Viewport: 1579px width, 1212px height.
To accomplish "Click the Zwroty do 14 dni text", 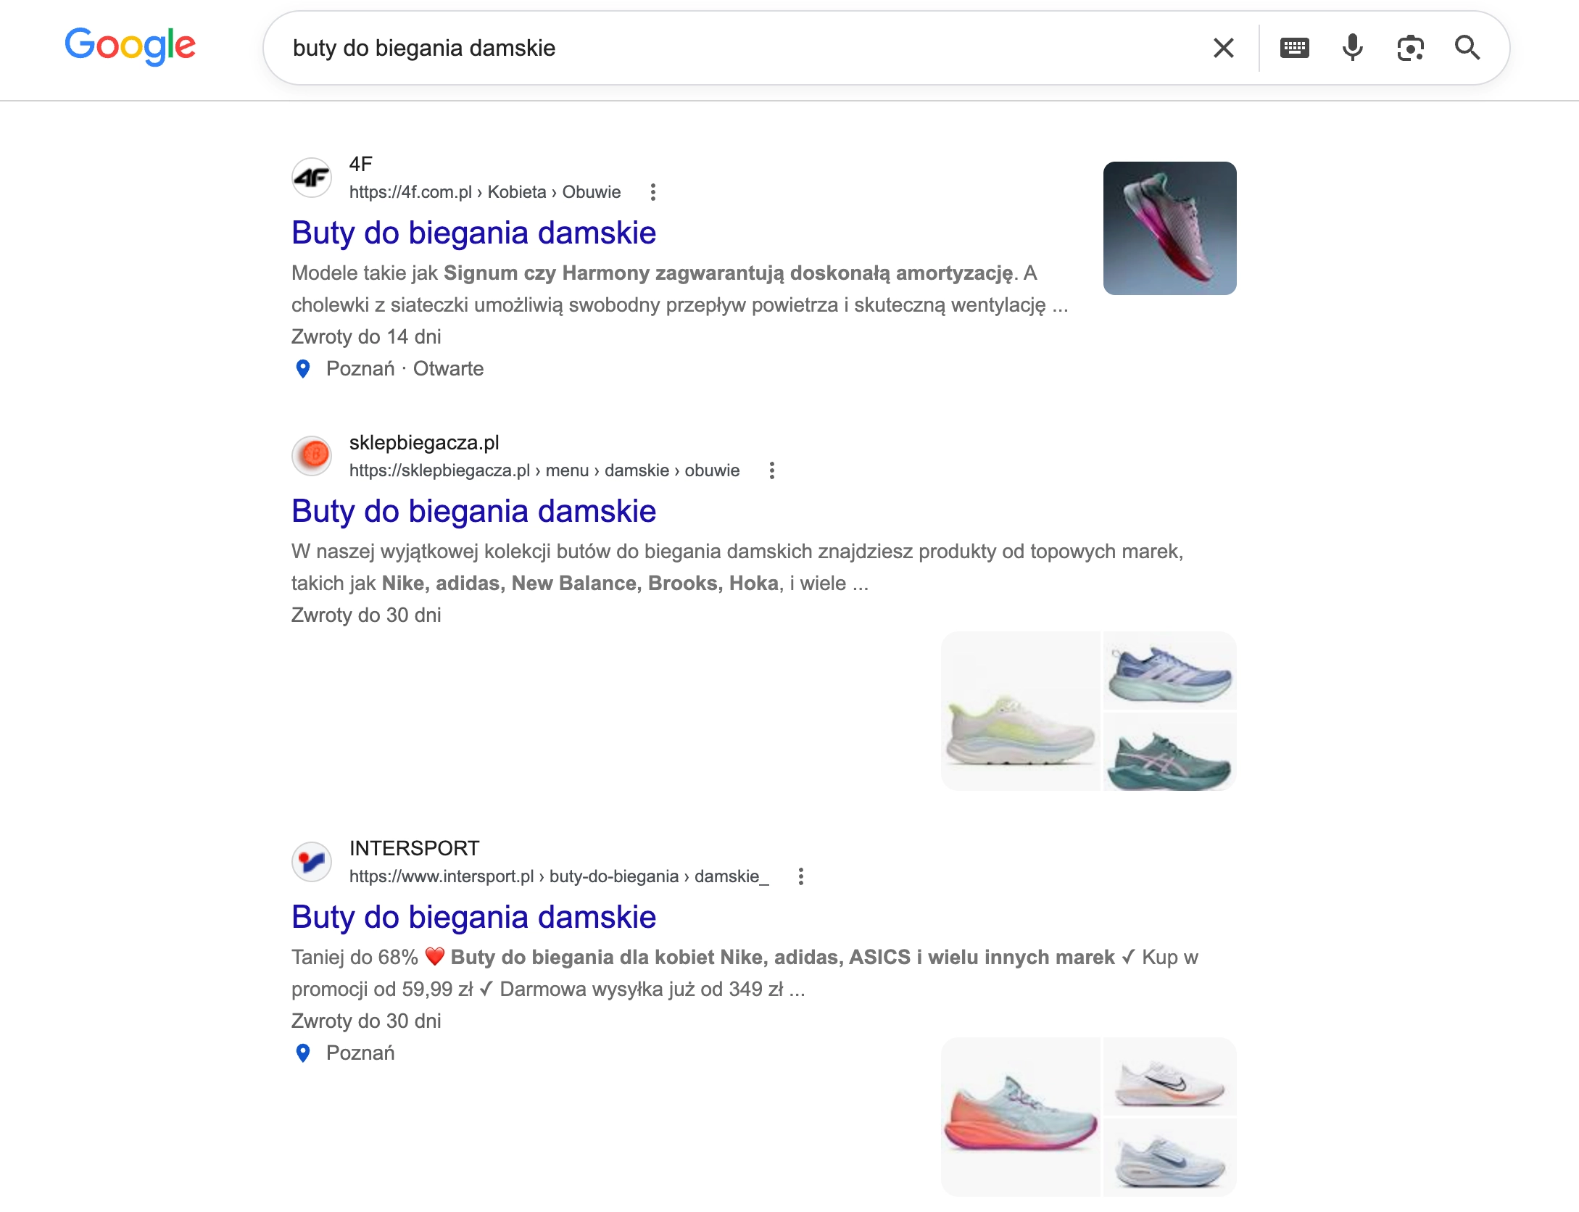I will coord(366,337).
